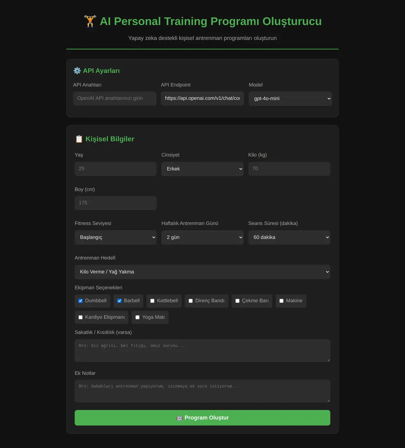Click the weightlifter emoji icon in the title
The width and height of the screenshot is (405, 448).
[x=90, y=21]
